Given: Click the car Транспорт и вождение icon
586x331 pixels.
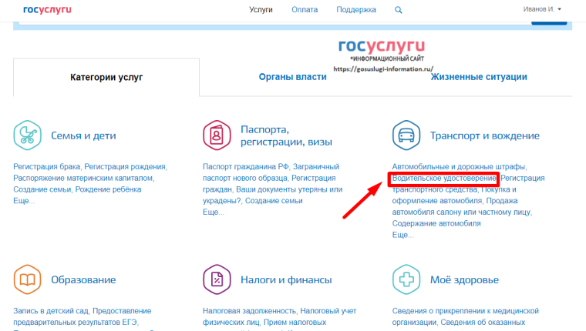Looking at the screenshot, I should point(406,135).
